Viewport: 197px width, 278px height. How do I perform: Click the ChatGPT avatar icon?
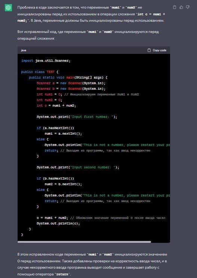click(x=8, y=8)
